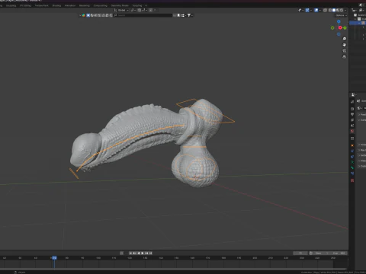This screenshot has height=274, width=366.
Task: Open the outliner editor type menu
Action: pyautogui.click(x=354, y=10)
